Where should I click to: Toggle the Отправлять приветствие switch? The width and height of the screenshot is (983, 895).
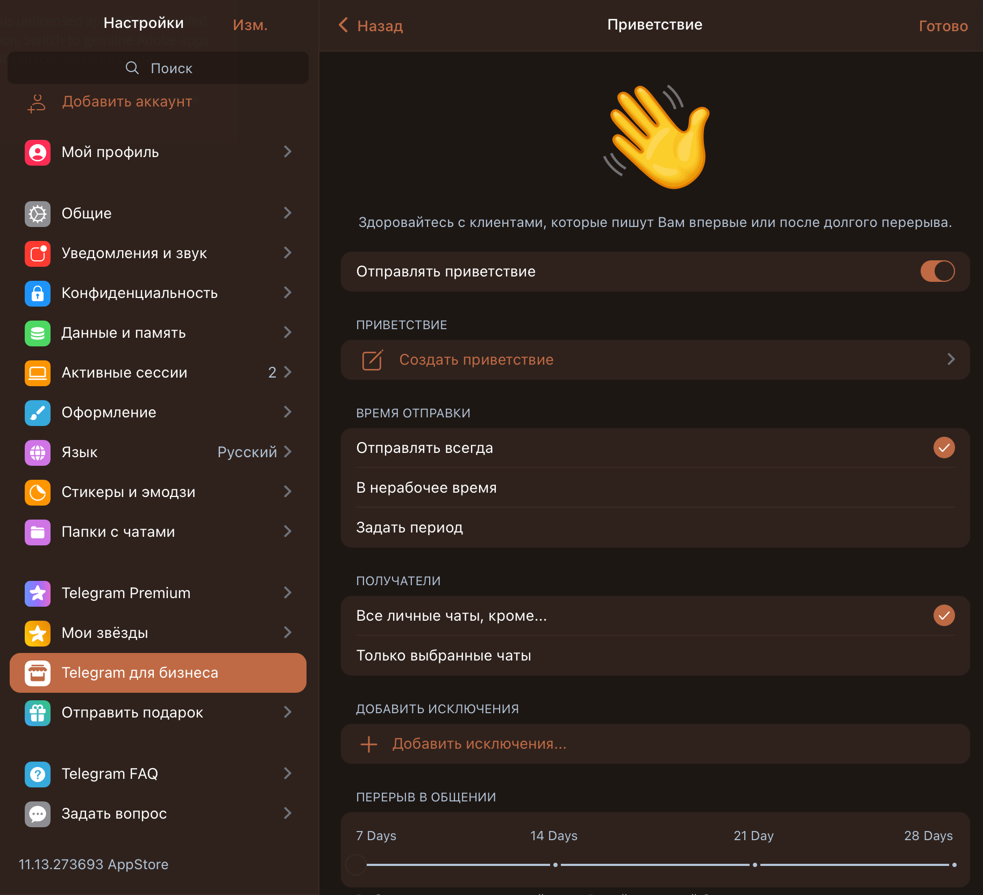tap(937, 271)
